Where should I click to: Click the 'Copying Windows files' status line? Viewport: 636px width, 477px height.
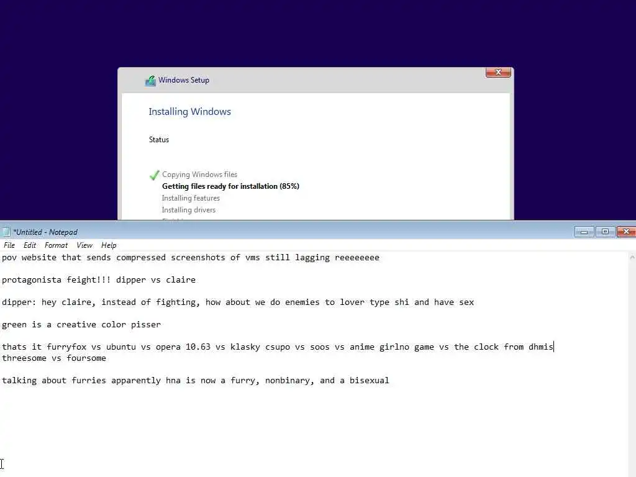[199, 175]
